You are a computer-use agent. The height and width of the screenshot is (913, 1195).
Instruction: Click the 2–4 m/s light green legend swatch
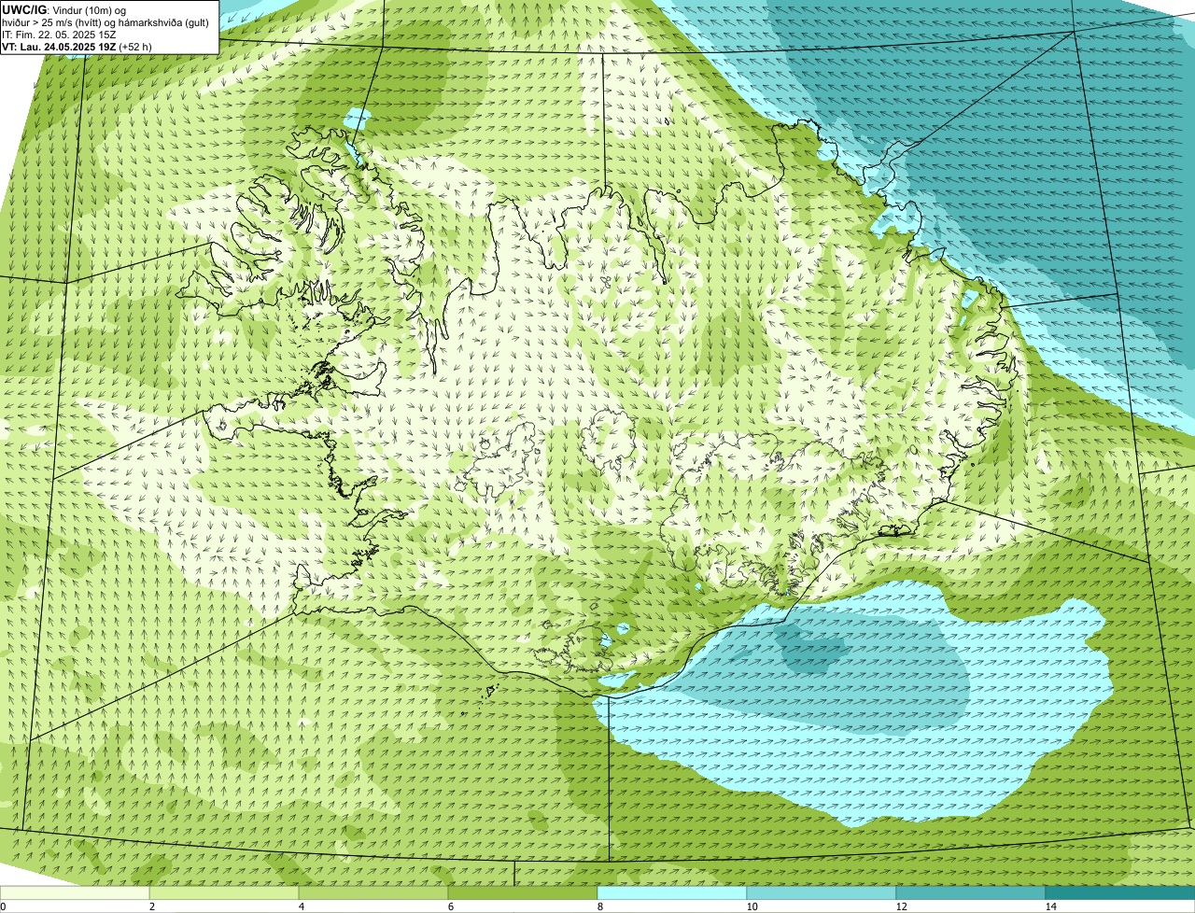click(x=224, y=893)
